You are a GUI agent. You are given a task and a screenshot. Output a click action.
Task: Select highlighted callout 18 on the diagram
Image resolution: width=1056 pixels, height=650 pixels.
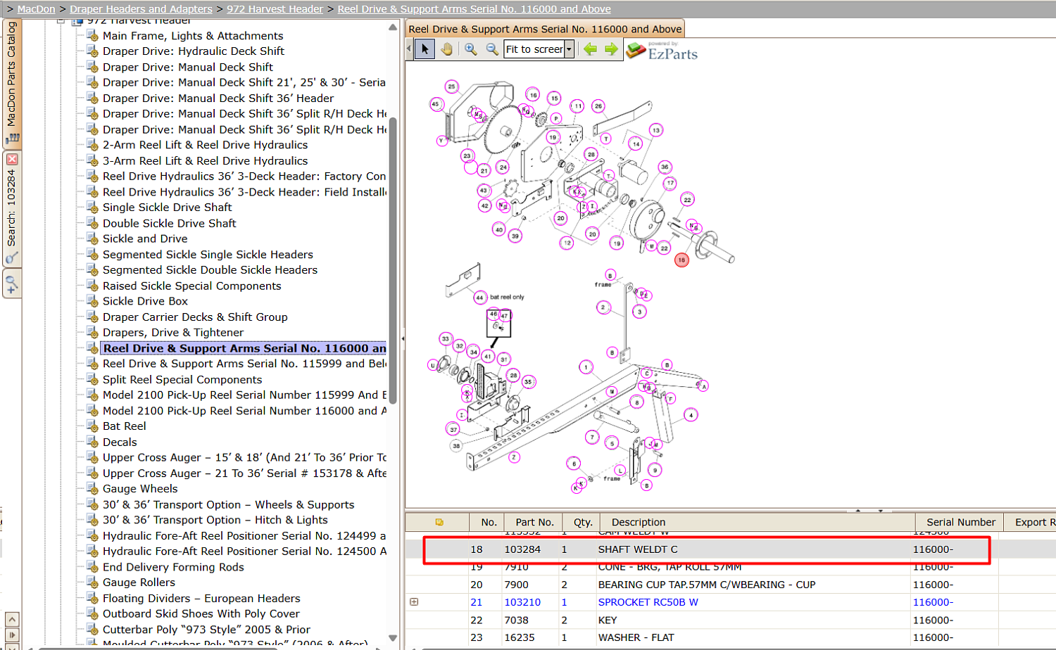pyautogui.click(x=681, y=260)
